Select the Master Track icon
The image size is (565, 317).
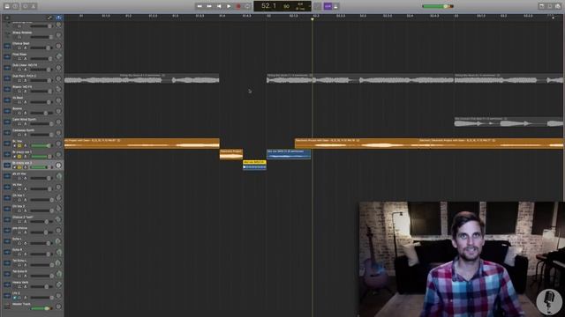(x=7, y=306)
